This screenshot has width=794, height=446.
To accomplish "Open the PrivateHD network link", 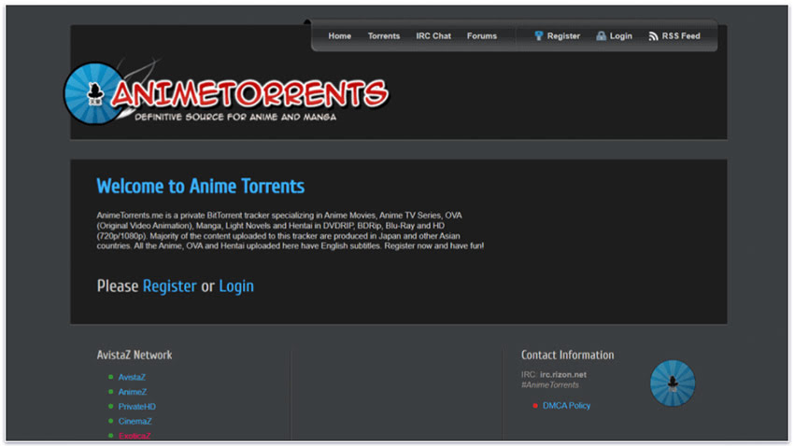I will pos(136,407).
